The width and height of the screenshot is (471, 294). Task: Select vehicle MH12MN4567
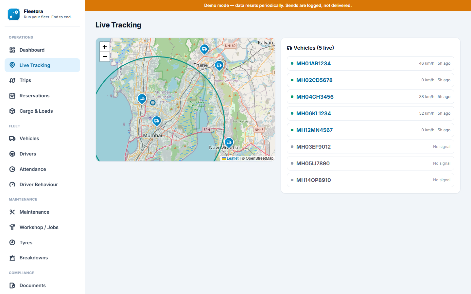click(x=371, y=130)
